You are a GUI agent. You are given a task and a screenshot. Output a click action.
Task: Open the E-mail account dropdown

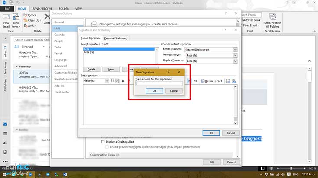coord(235,50)
